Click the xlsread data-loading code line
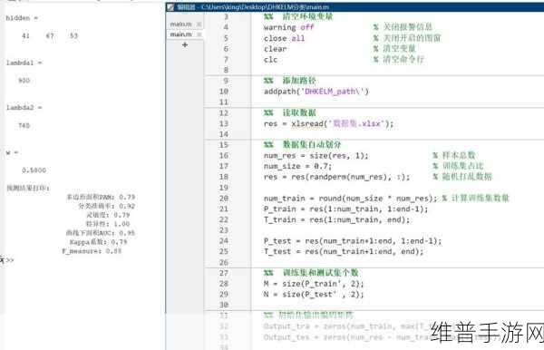The width and height of the screenshot is (544, 350). coord(328,124)
